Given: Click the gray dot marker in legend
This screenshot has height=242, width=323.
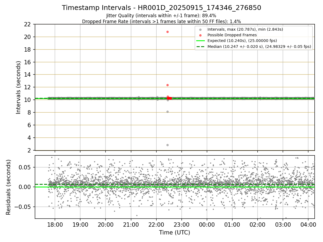Looking at the screenshot, I should (x=200, y=29).
